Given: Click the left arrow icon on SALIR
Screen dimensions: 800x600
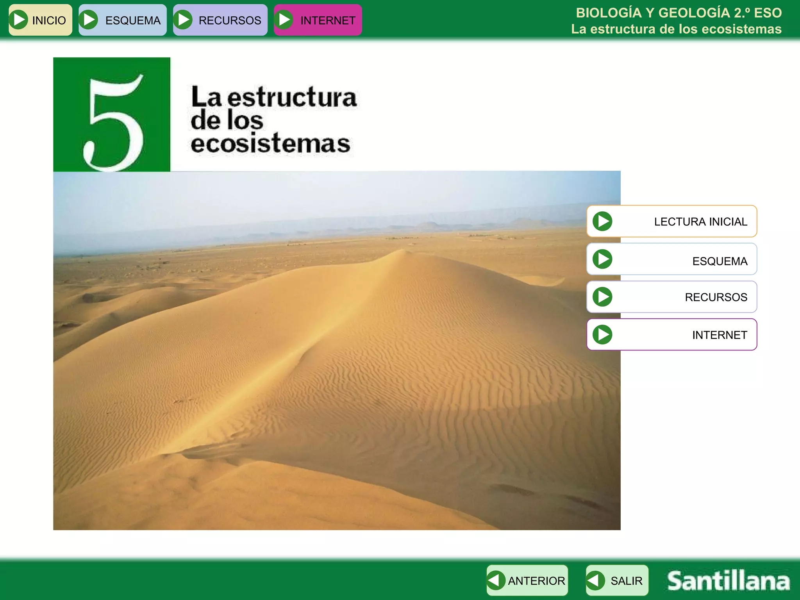Looking at the screenshot, I should pos(595,580).
